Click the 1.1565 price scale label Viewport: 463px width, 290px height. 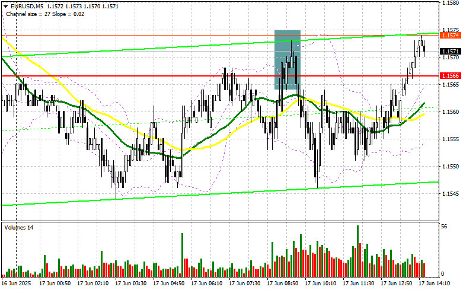point(451,84)
